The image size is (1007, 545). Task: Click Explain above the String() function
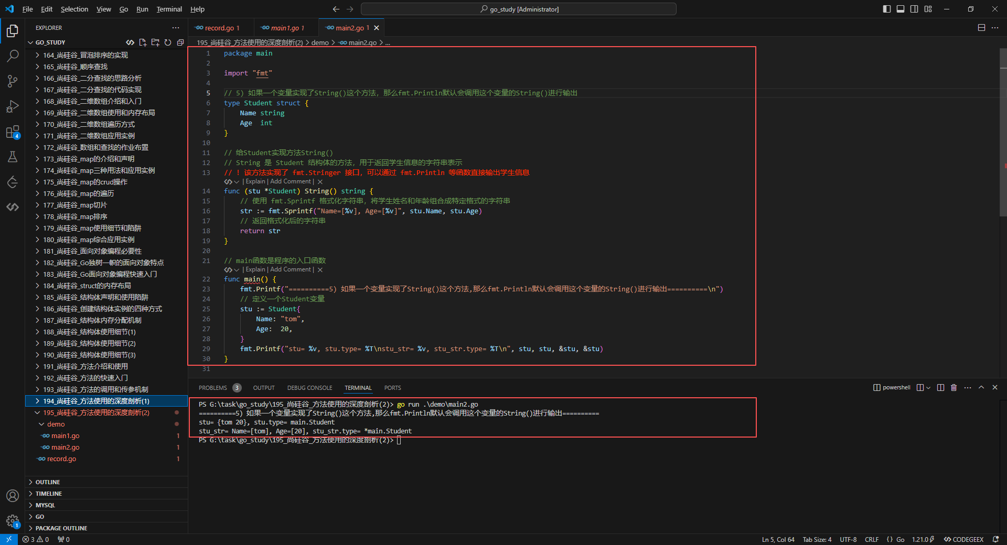[x=255, y=181]
